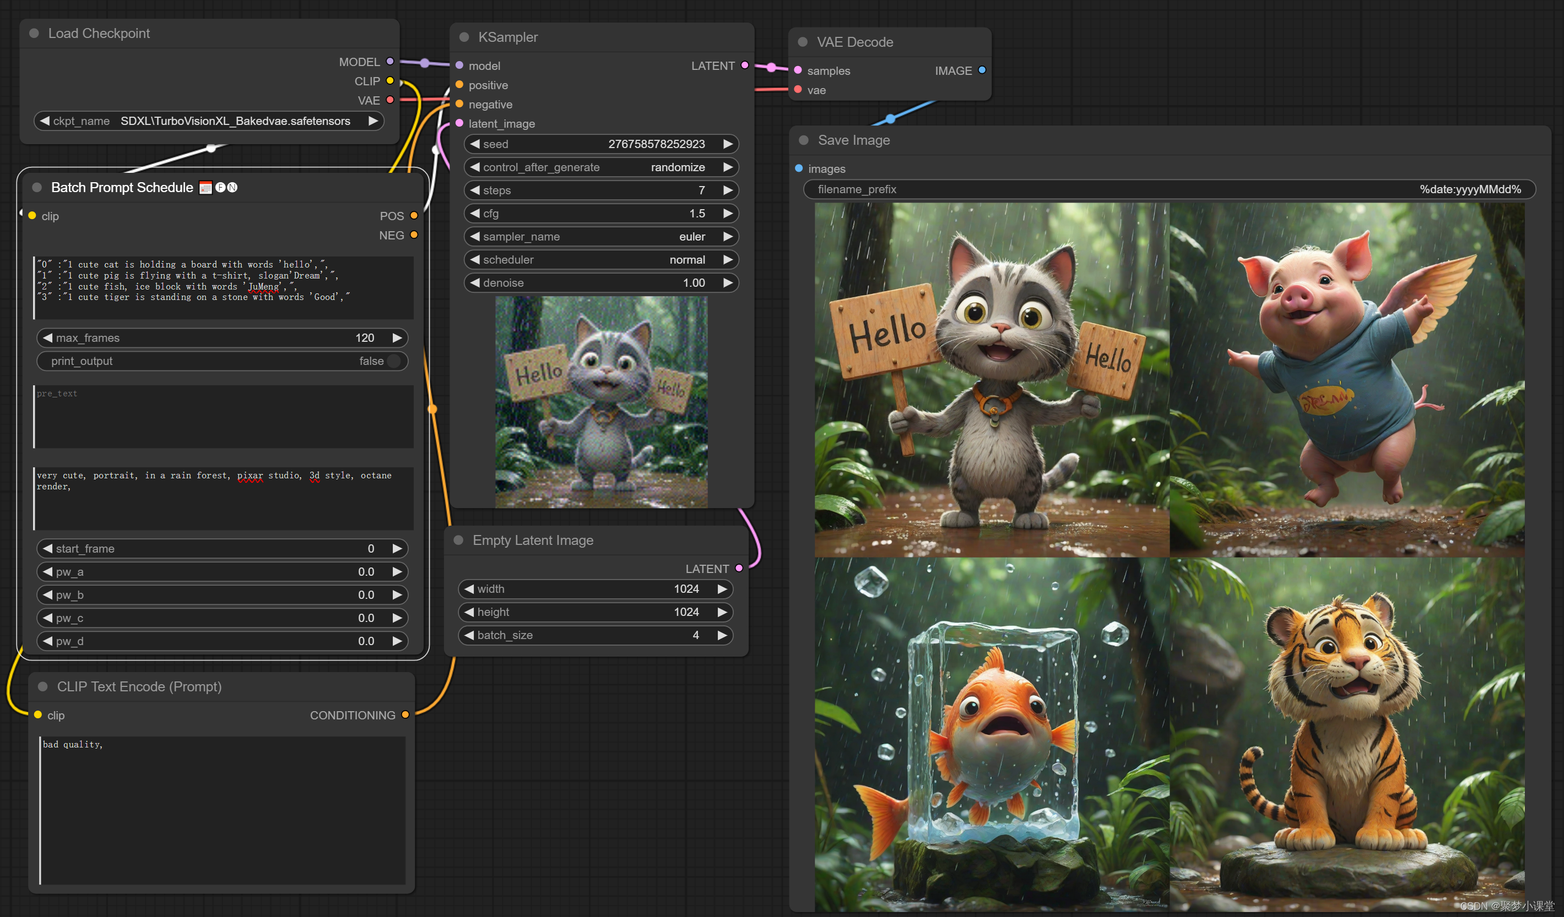Click the Empty Latent Image node dot
1564x917 pixels.
459,540
